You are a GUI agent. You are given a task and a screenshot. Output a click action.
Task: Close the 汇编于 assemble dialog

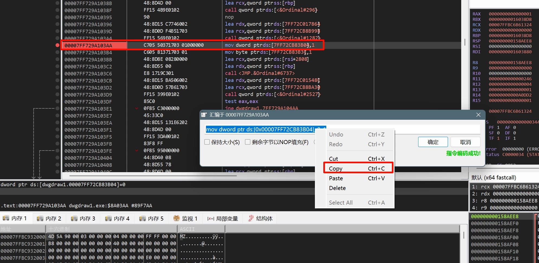[478, 115]
